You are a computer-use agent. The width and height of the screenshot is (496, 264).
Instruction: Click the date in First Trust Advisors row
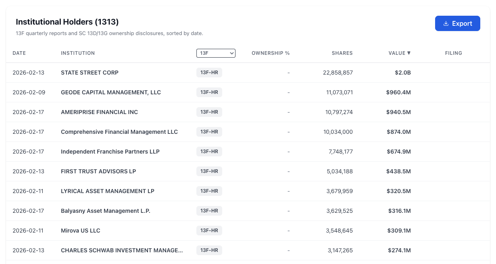click(x=28, y=171)
